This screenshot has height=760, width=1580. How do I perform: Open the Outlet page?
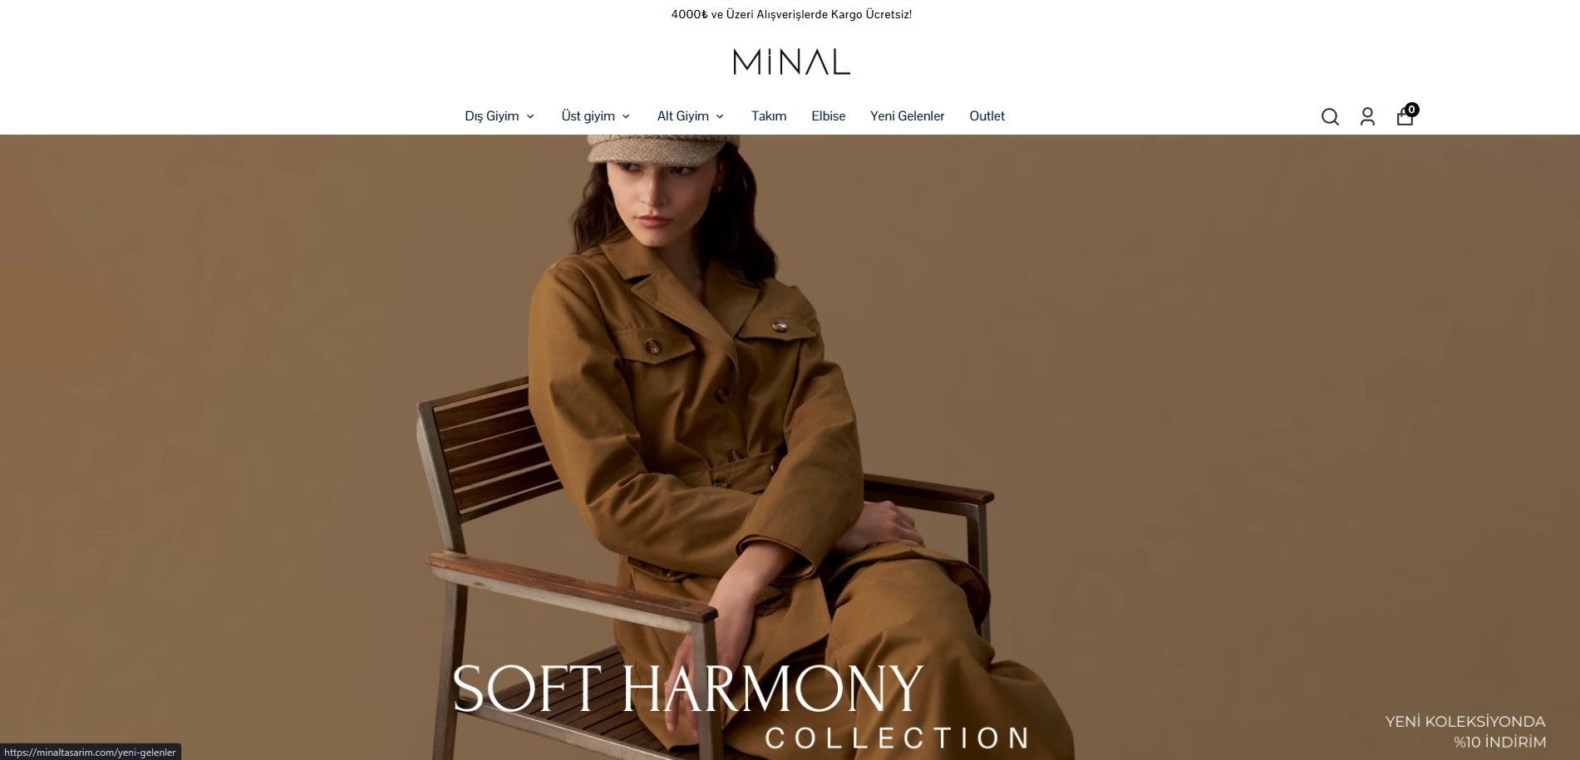[987, 116]
